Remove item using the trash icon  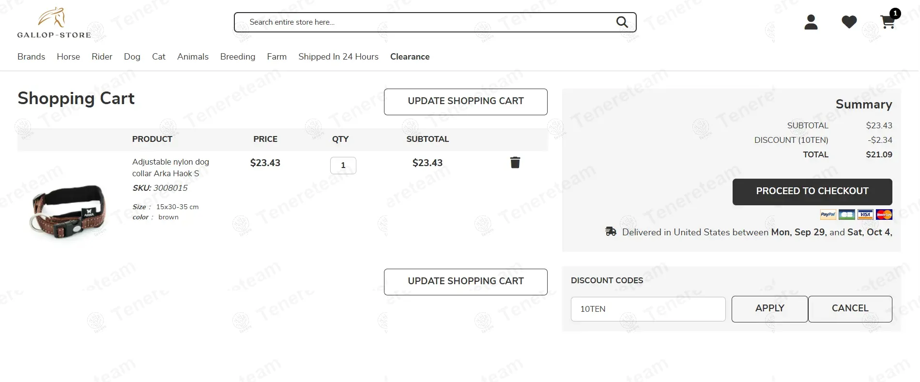515,163
